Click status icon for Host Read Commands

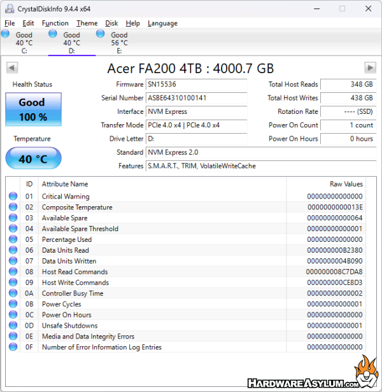click(x=13, y=272)
